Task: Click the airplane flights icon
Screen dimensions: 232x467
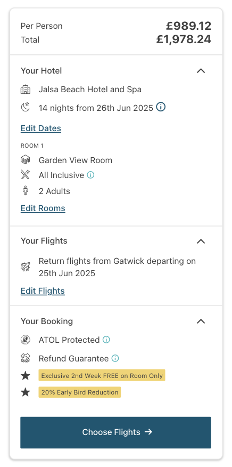Action: coord(26,267)
